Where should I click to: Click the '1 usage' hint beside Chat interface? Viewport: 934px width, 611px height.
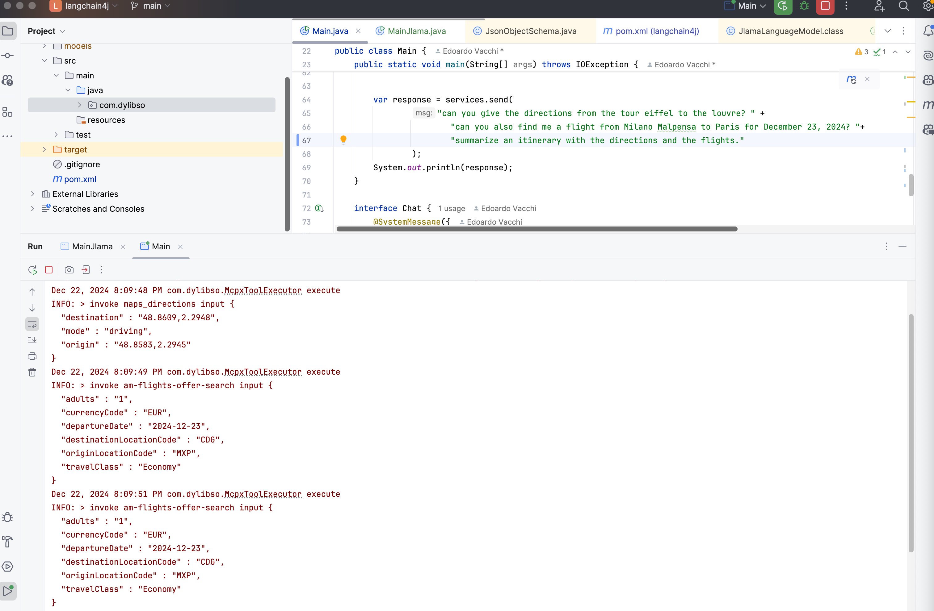point(451,209)
